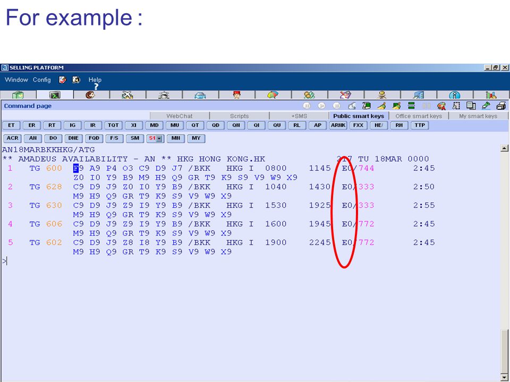Screen dimensions: 510x382
Task: Click flight number 602
Action: click(54, 242)
